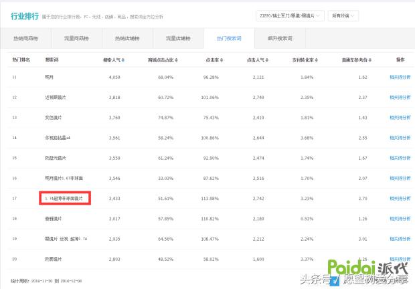Screen dimensions: 415x289
Task: View 相关词分析 for rank 17 keyword
Action: (x=400, y=199)
